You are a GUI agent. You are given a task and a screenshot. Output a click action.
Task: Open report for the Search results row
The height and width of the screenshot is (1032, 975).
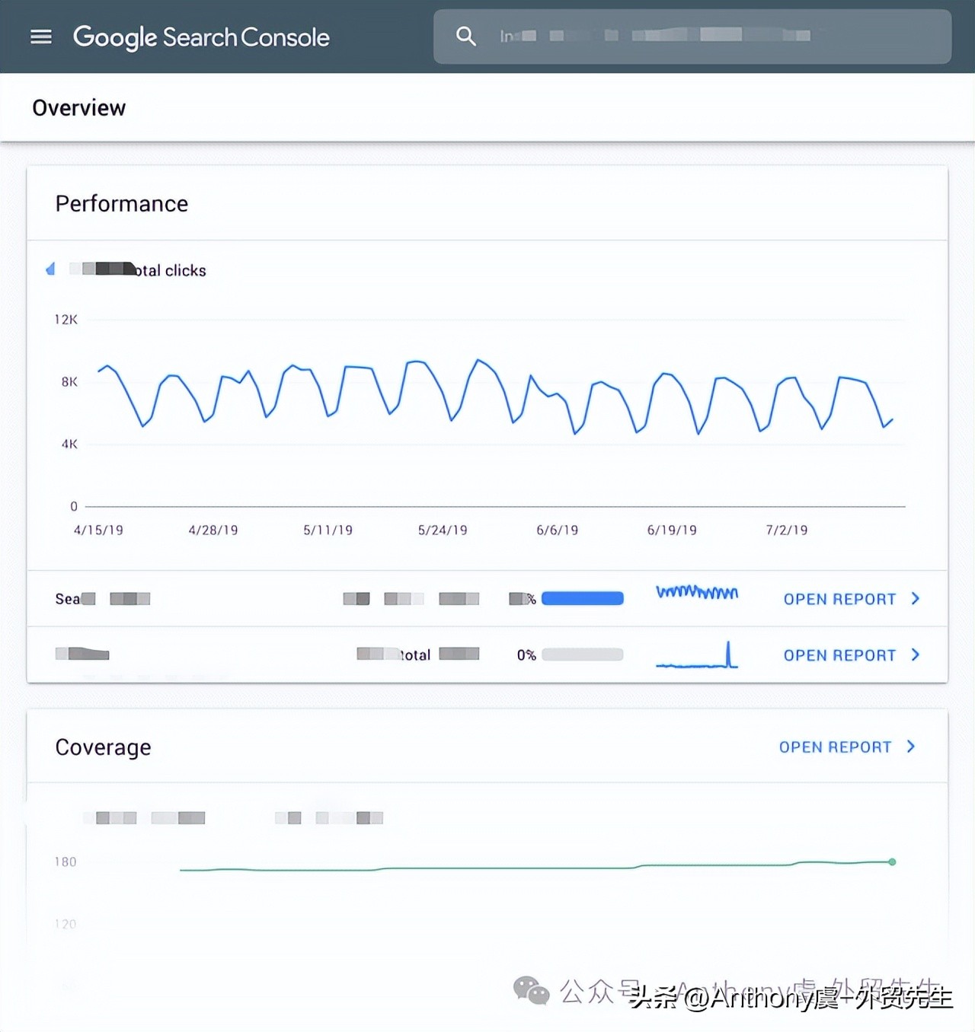coord(839,599)
